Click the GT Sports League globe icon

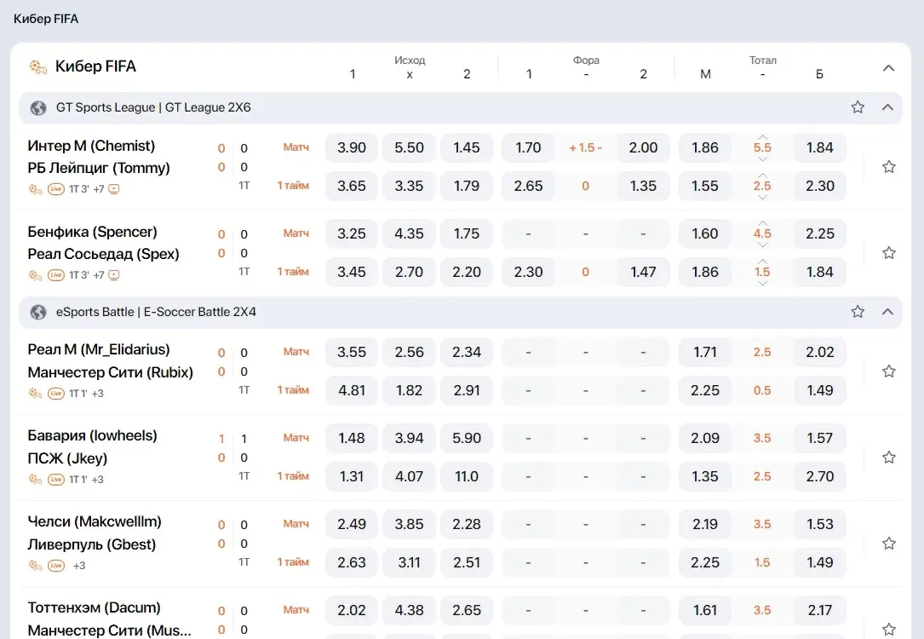click(38, 108)
